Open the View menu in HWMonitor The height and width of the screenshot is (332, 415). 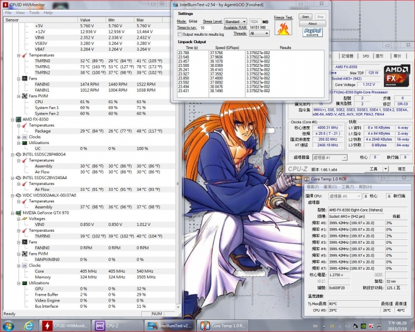[20, 13]
